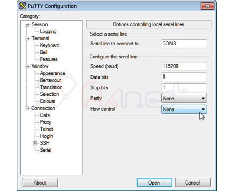230x191 pixels.
Task: Open the Flow control dropdown
Action: (184, 109)
